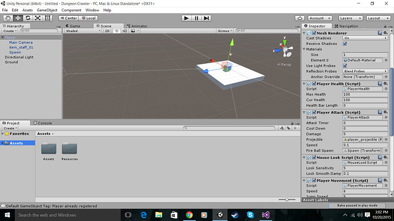394x221 pixels.
Task: Select the Rect transform tool
Action: click(x=47, y=18)
